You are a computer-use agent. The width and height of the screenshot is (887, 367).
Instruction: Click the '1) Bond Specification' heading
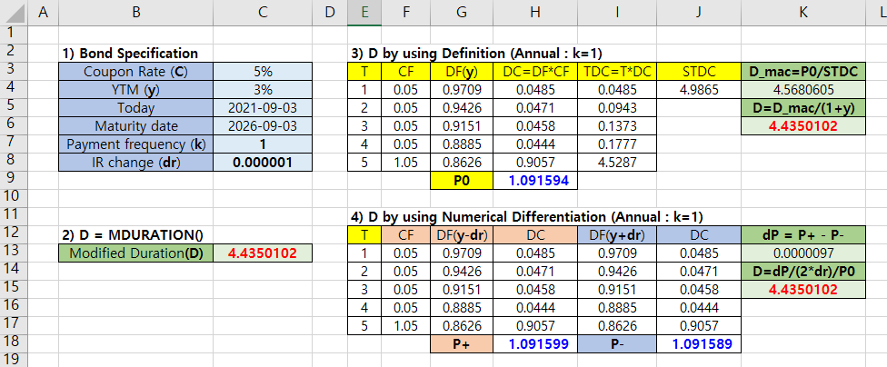[x=131, y=54]
